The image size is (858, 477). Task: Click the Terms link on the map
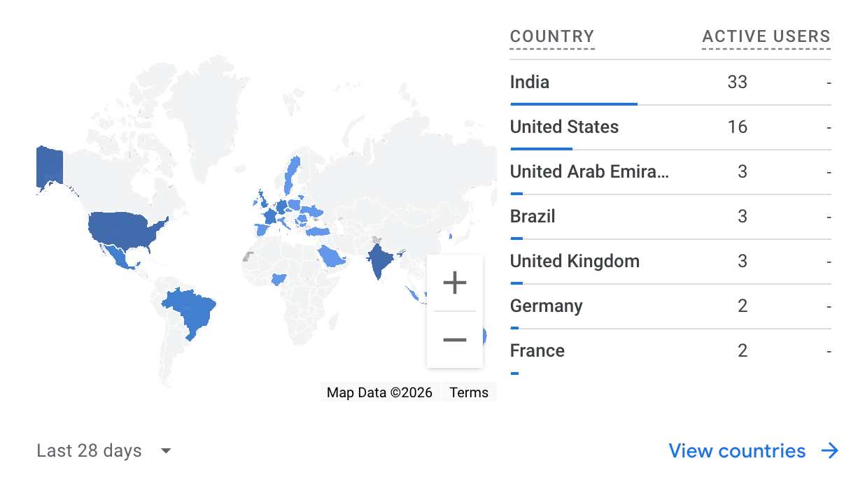[469, 392]
